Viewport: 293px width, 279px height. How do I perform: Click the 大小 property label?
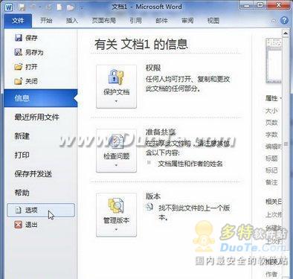(271, 111)
